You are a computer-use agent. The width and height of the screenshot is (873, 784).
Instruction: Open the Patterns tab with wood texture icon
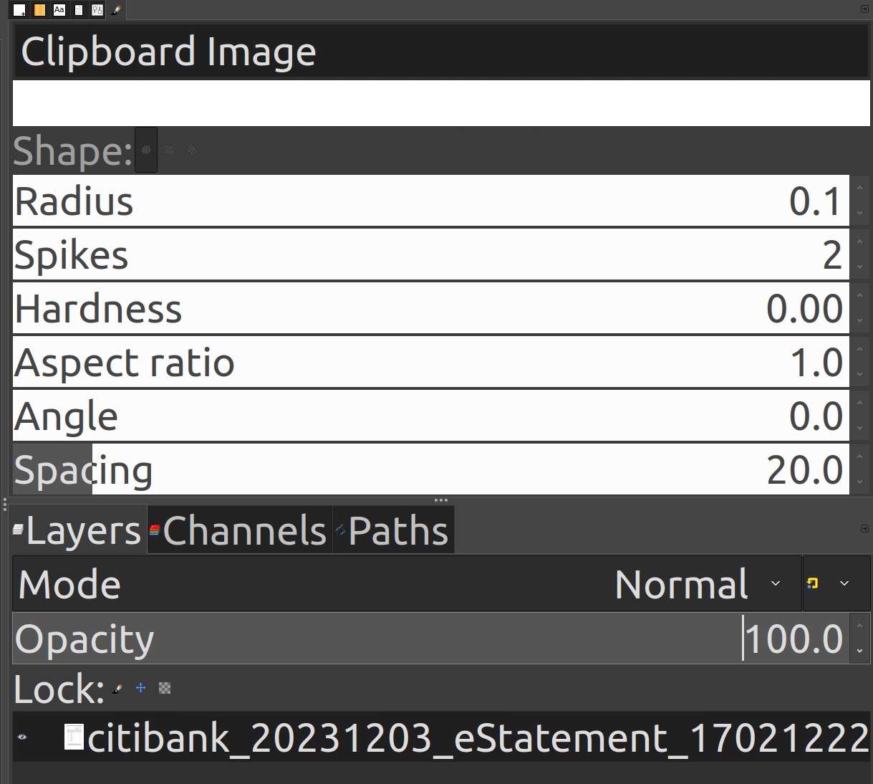(x=39, y=10)
